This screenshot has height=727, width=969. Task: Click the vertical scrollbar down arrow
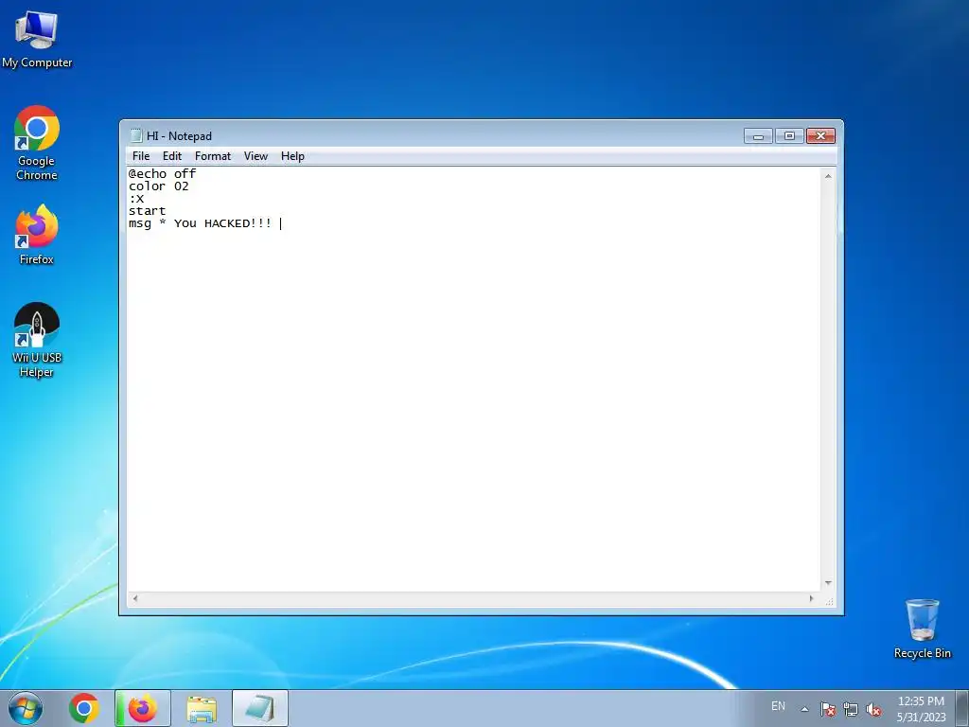[x=828, y=583]
